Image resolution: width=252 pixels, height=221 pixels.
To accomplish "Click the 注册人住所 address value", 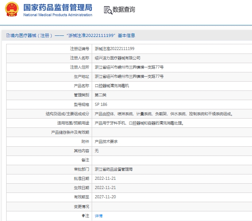I will coord(129,67).
